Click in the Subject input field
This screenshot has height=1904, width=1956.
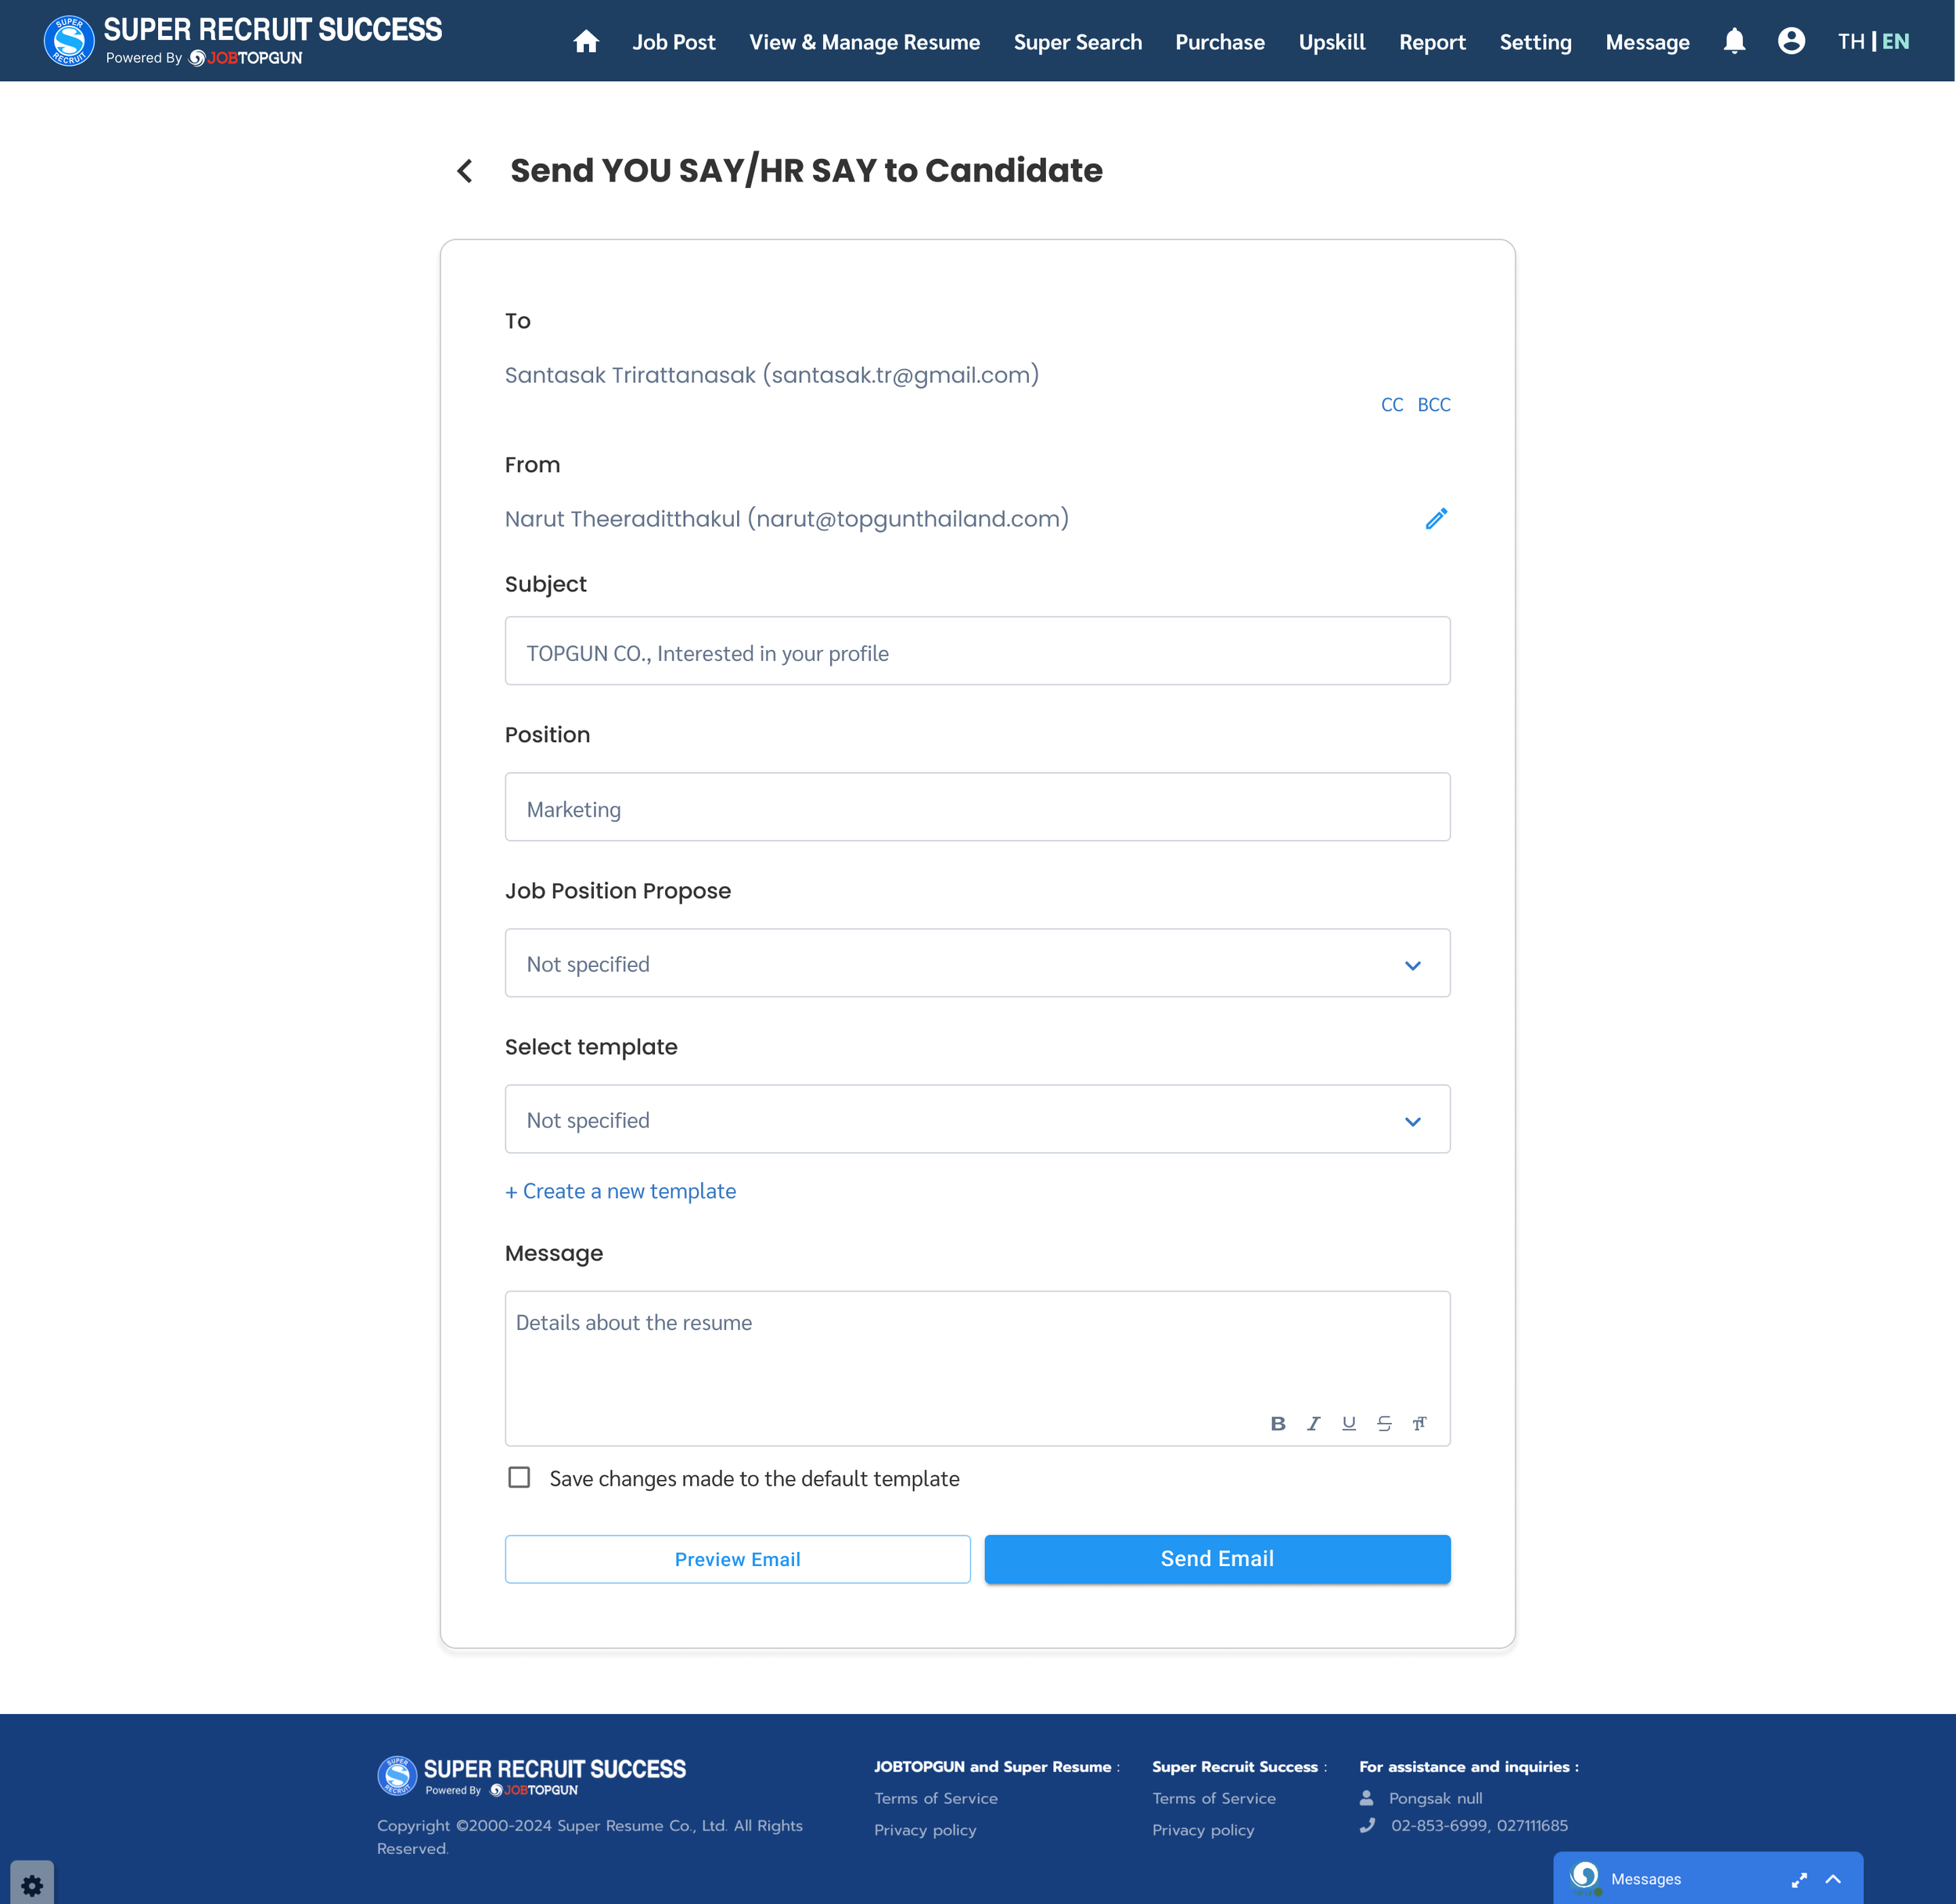(x=977, y=652)
